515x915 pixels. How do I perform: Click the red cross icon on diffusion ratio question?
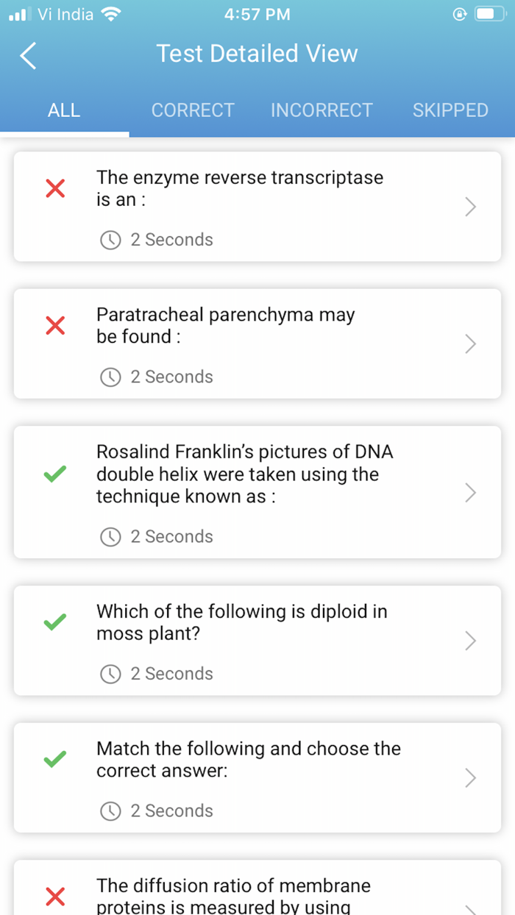point(55,897)
